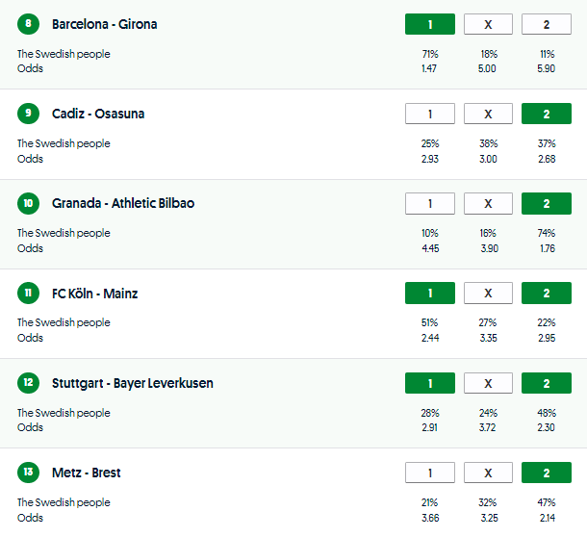Click the number 11 badge beside FC Köln
The image size is (587, 537).
28,294
